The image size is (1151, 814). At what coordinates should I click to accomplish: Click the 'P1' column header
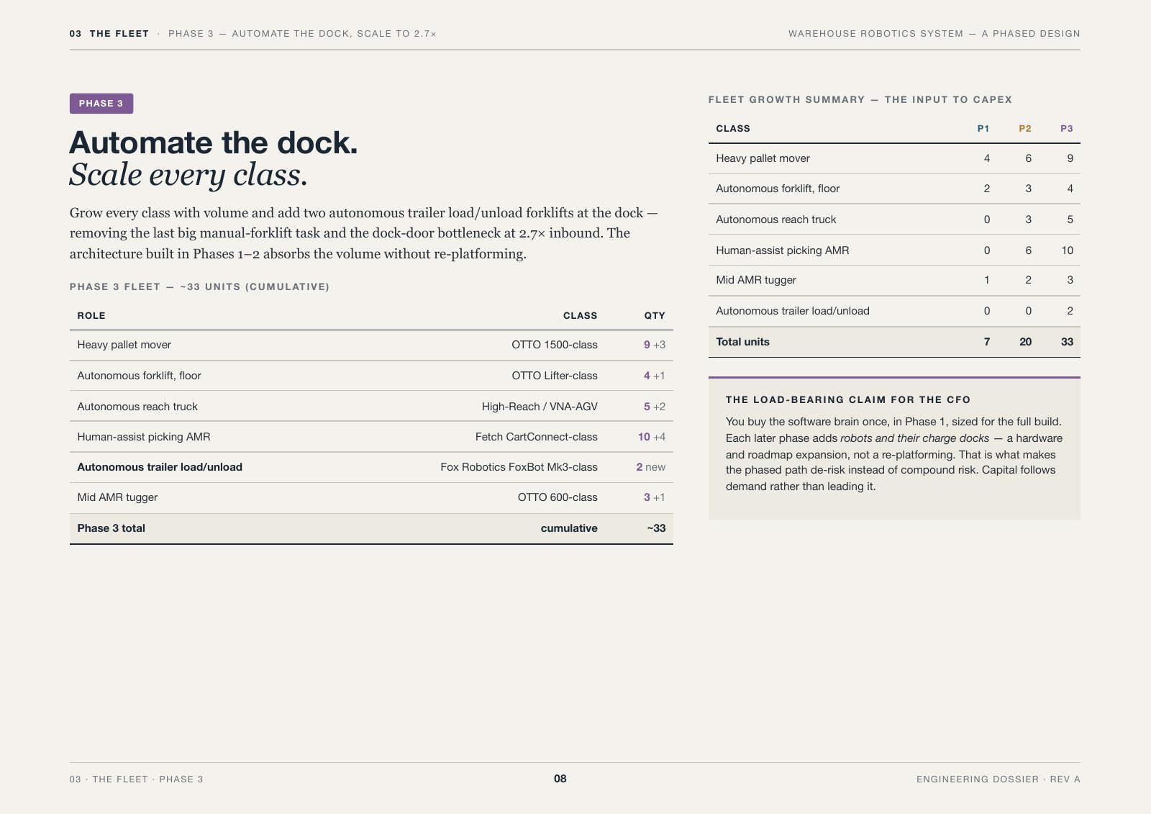(x=983, y=129)
